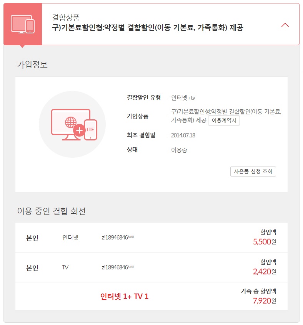Screen dimensions: 303x325
Task: Open the 이용계약서 contract button
Action: pos(224,120)
